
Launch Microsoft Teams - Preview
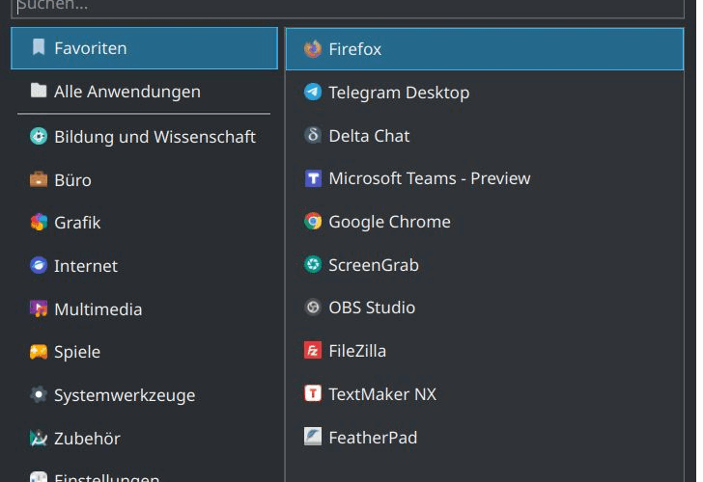click(485, 178)
